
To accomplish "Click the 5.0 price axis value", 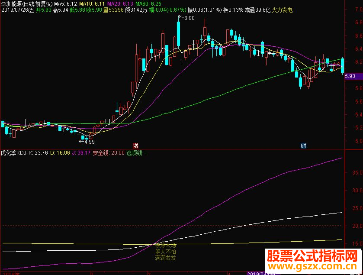I will (x=358, y=141).
